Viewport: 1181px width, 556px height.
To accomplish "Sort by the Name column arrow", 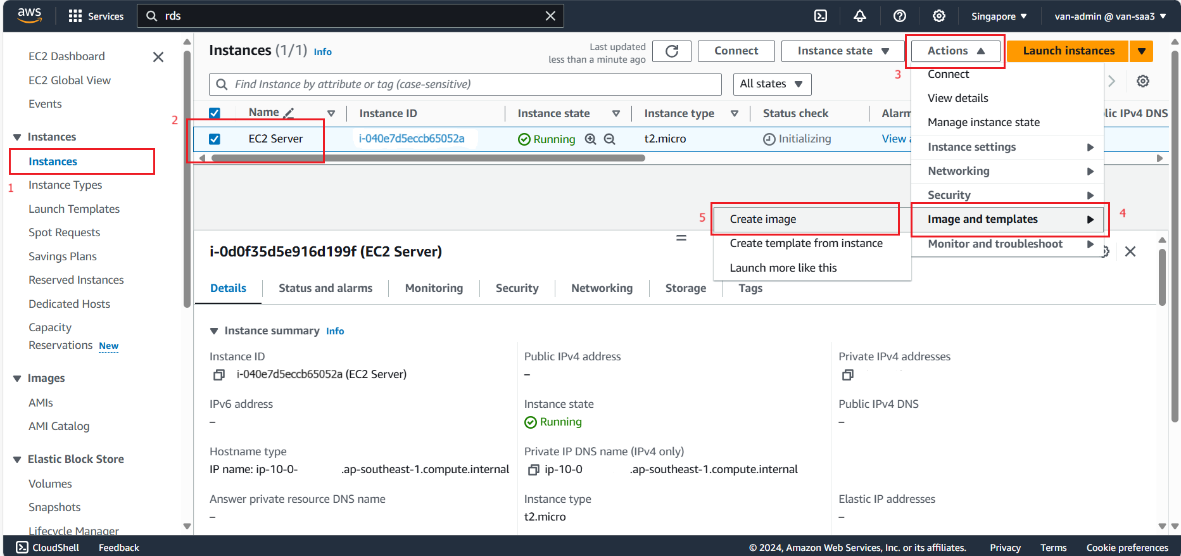I will coord(331,113).
